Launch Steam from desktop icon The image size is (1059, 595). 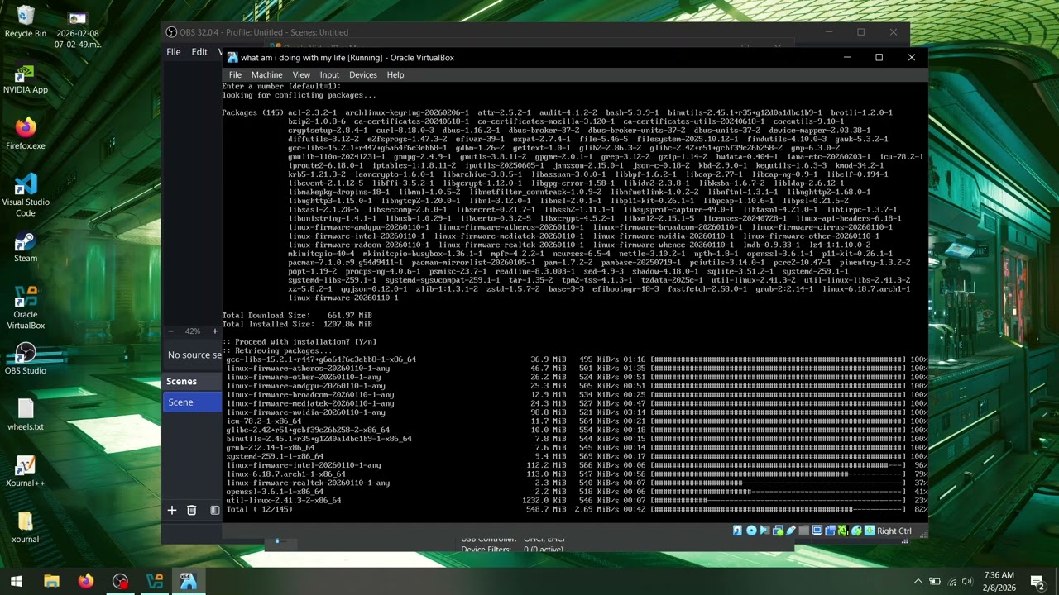coord(26,247)
